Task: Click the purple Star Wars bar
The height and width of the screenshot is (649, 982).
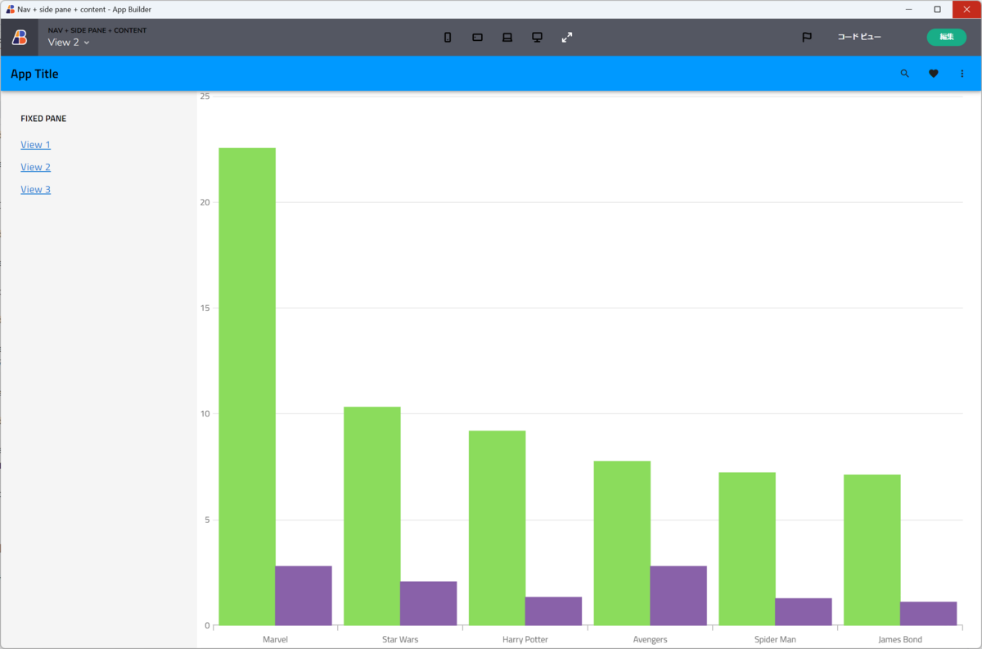Action: (429, 603)
